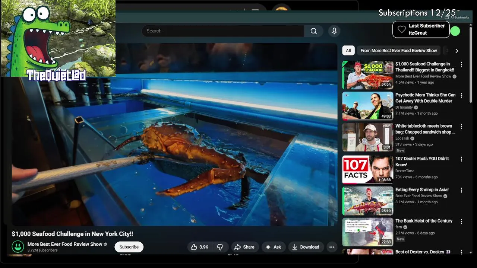The image size is (477, 268).
Task: Open The Bank Heist of the Century thumbnail
Action: [368, 232]
